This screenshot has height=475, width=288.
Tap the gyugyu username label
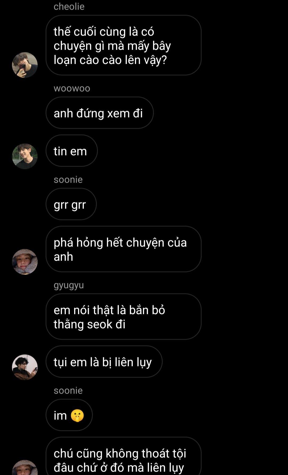[x=69, y=285]
